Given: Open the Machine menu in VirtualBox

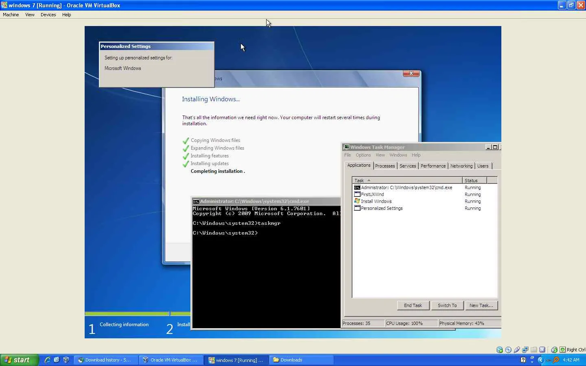Looking at the screenshot, I should point(11,15).
